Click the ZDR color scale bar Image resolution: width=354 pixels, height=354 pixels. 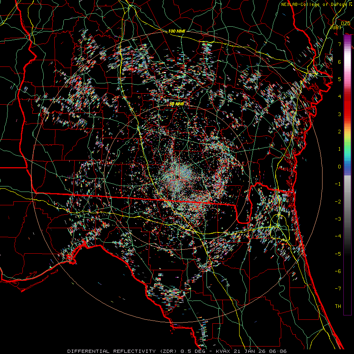click(x=347, y=175)
